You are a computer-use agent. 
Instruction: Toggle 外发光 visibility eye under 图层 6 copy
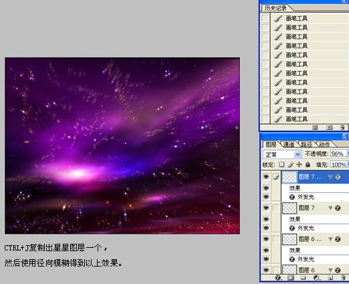coord(266,259)
